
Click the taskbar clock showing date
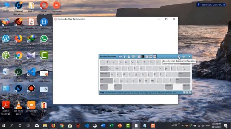(x=217, y=126)
